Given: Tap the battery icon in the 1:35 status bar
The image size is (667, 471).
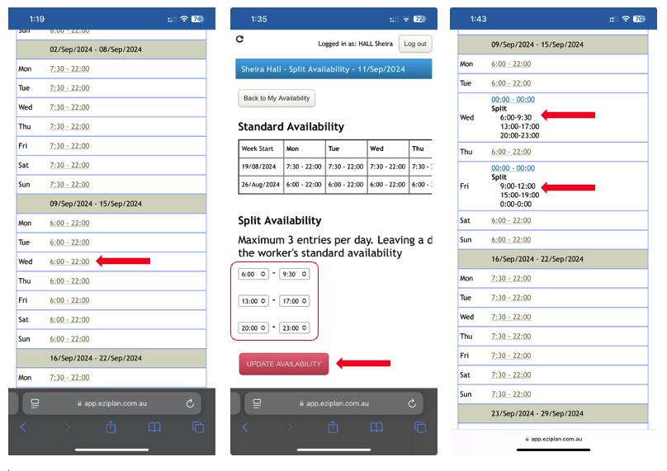Looking at the screenshot, I should pos(420,19).
